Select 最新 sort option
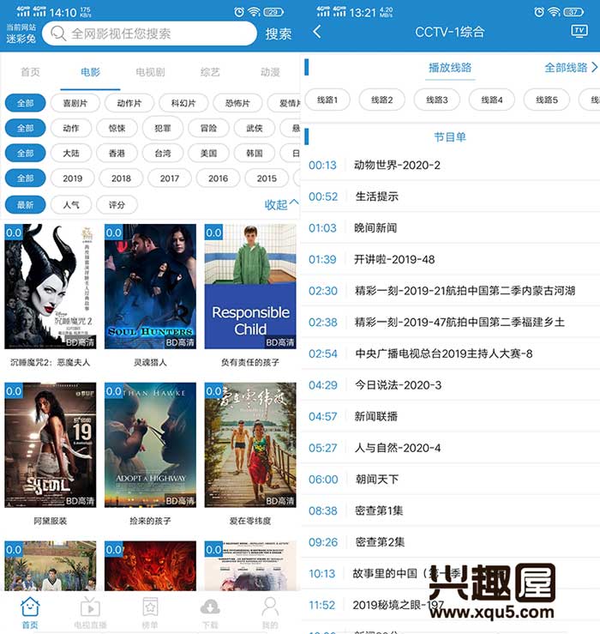The image size is (600, 634). (x=25, y=205)
